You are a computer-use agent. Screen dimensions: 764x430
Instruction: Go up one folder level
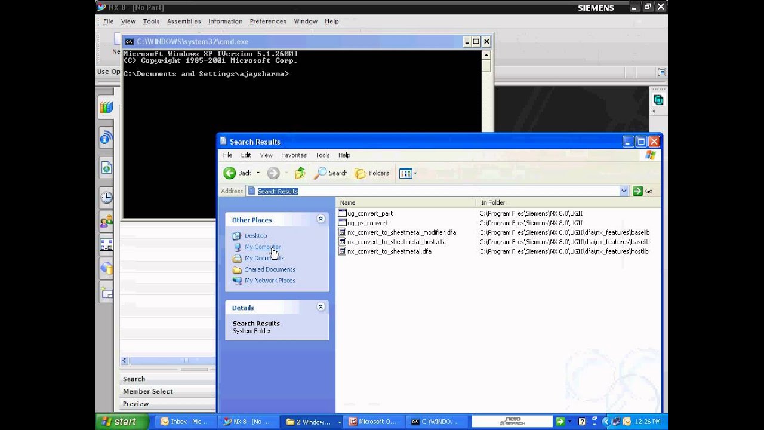(x=300, y=173)
